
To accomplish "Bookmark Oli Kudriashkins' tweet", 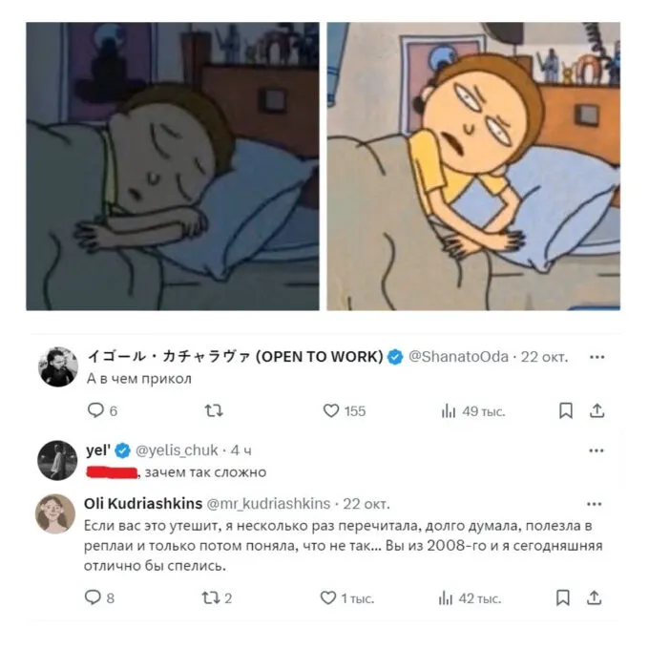I will point(565,598).
